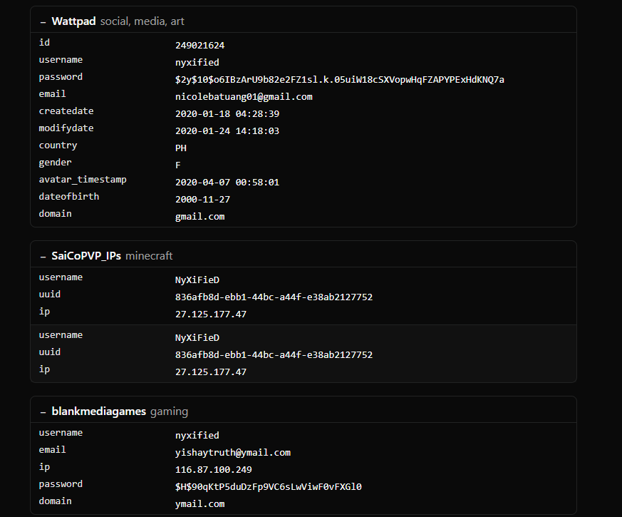Click the 'createdate' field label
The image size is (622, 517).
click(66, 111)
